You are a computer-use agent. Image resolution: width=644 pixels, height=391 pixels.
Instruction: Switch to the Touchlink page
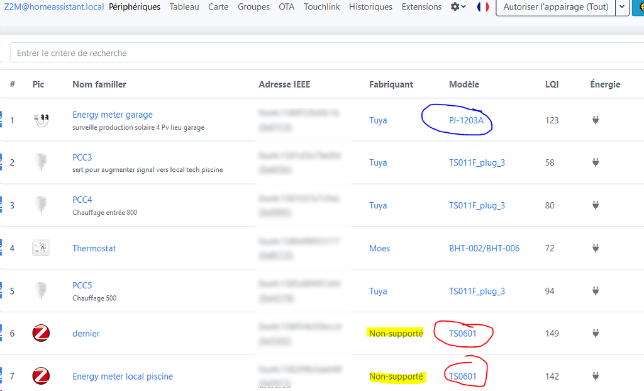tap(322, 7)
